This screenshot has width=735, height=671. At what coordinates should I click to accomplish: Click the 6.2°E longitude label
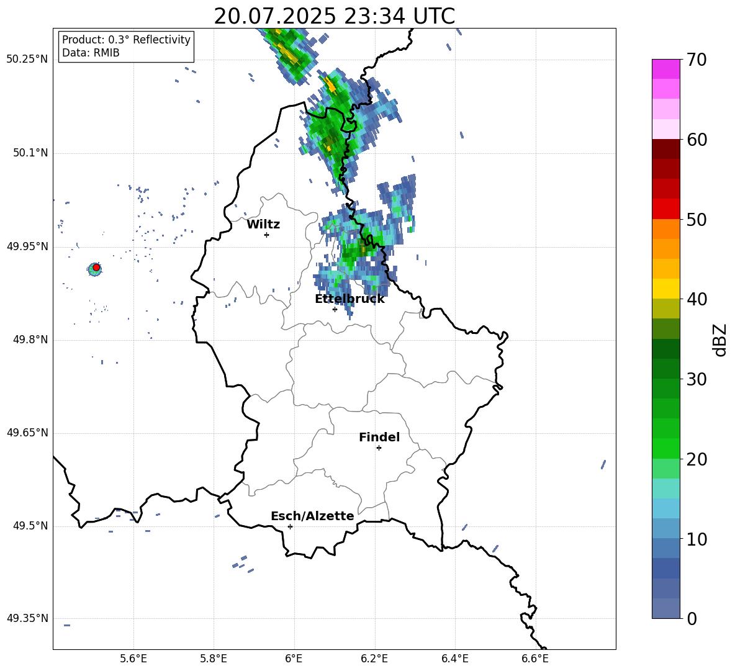coord(374,659)
